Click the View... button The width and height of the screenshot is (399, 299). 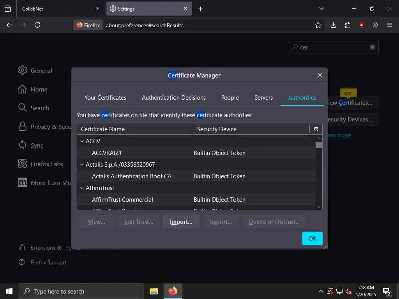97,222
